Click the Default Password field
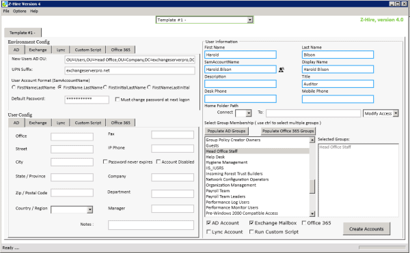410x253 pixels. click(x=87, y=100)
